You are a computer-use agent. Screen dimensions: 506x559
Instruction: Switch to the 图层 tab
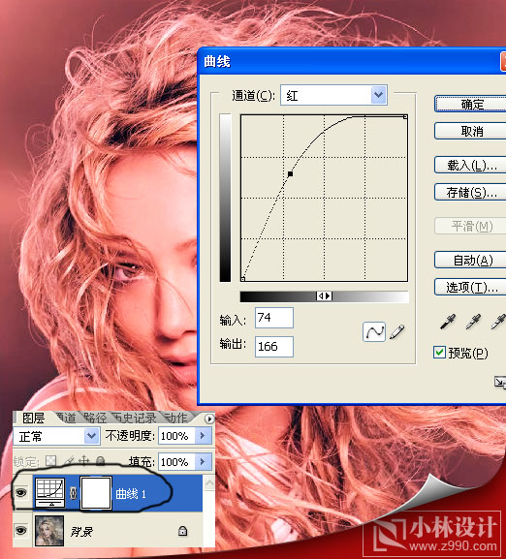point(33,418)
